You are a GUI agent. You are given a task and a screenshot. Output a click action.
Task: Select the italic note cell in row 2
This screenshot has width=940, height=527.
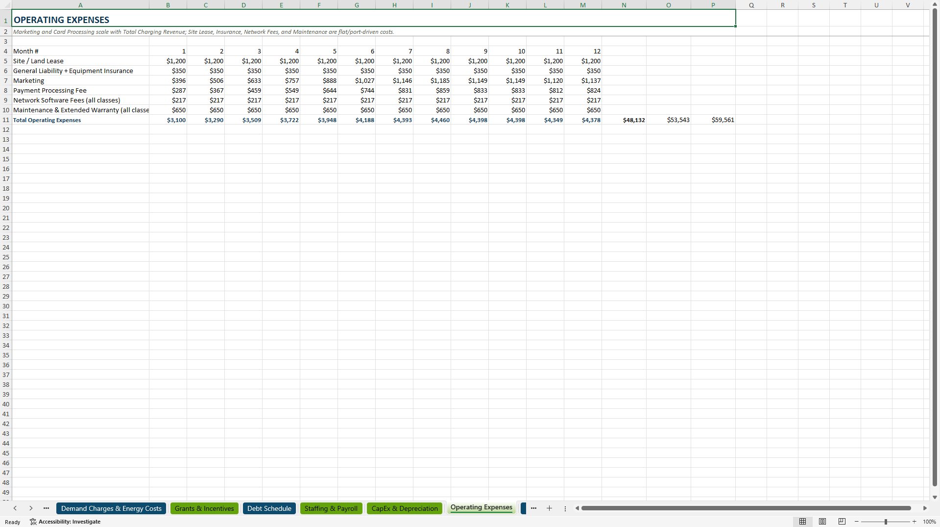point(204,31)
